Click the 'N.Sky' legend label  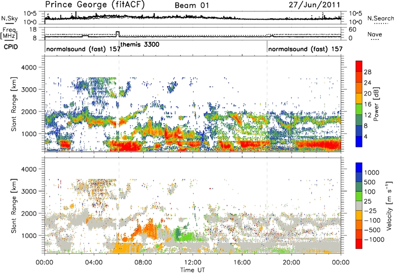[9, 18]
